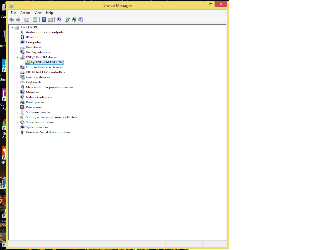Expand the Display adapters category
The width and height of the screenshot is (321, 250).
[x=17, y=52]
